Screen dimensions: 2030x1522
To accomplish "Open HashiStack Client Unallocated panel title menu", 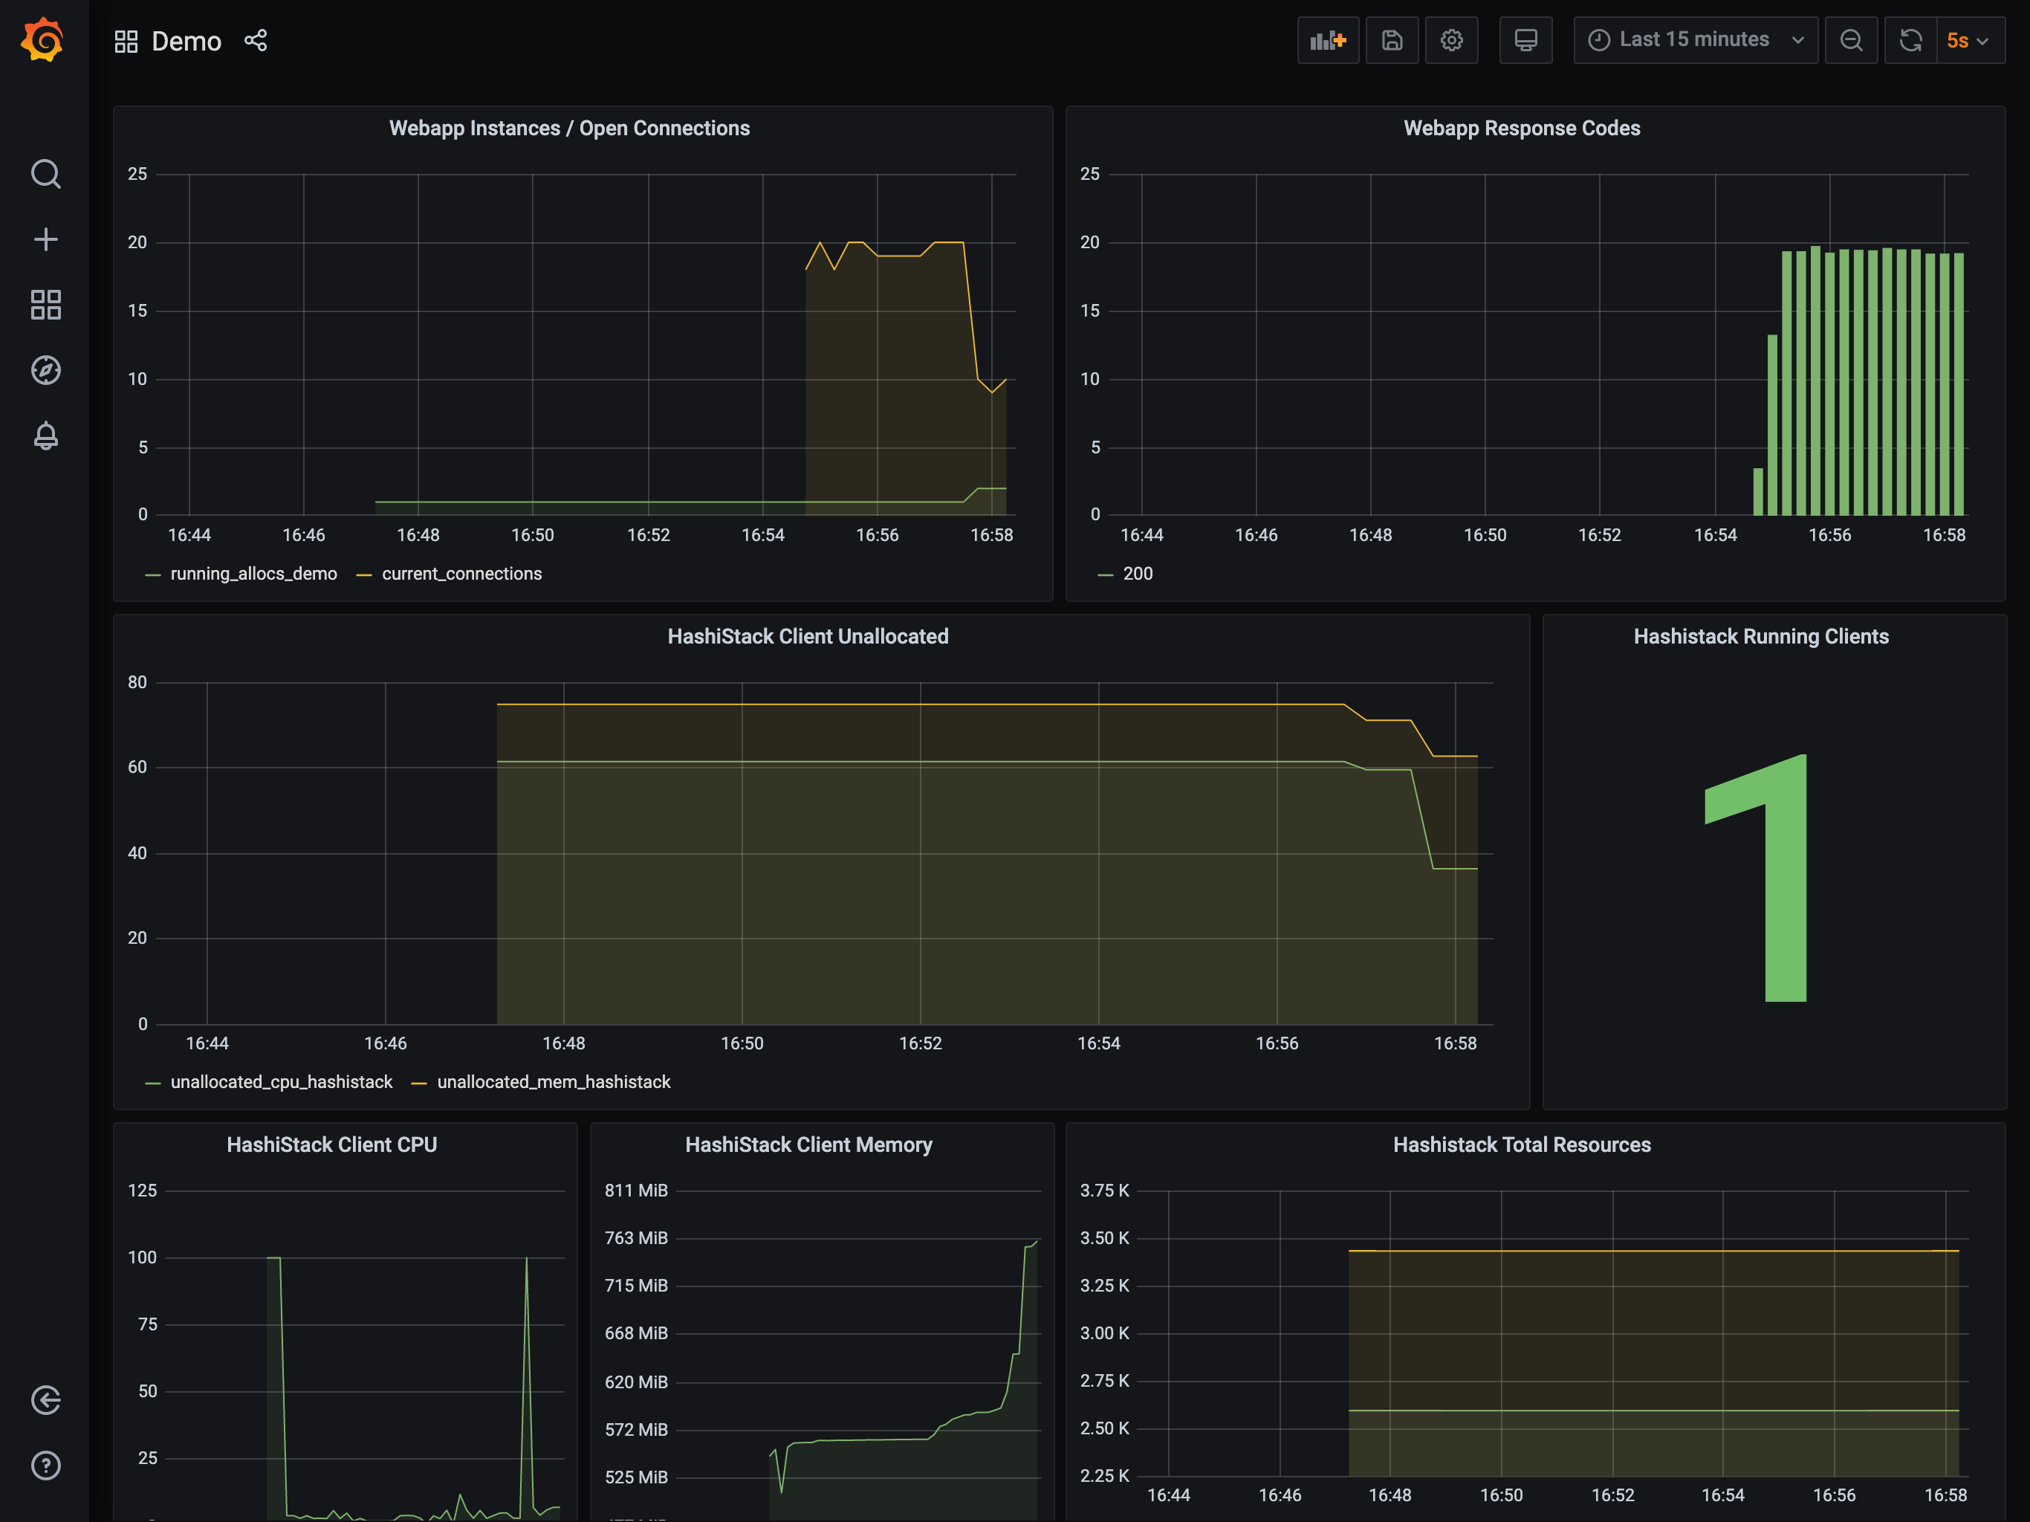I will click(808, 636).
